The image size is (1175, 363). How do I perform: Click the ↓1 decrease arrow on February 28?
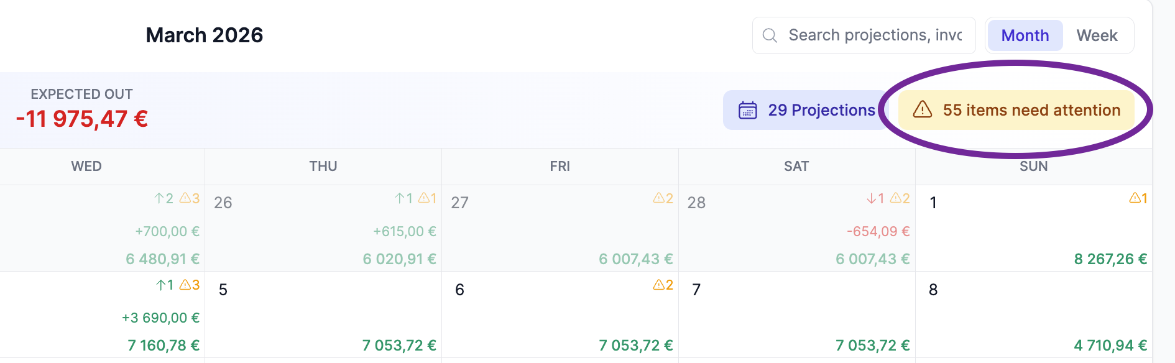(875, 198)
